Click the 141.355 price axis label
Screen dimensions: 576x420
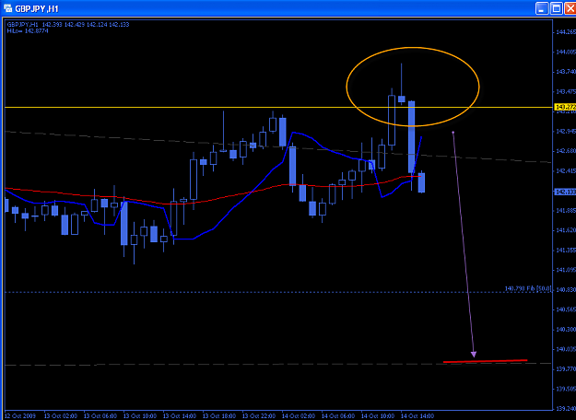(566, 250)
